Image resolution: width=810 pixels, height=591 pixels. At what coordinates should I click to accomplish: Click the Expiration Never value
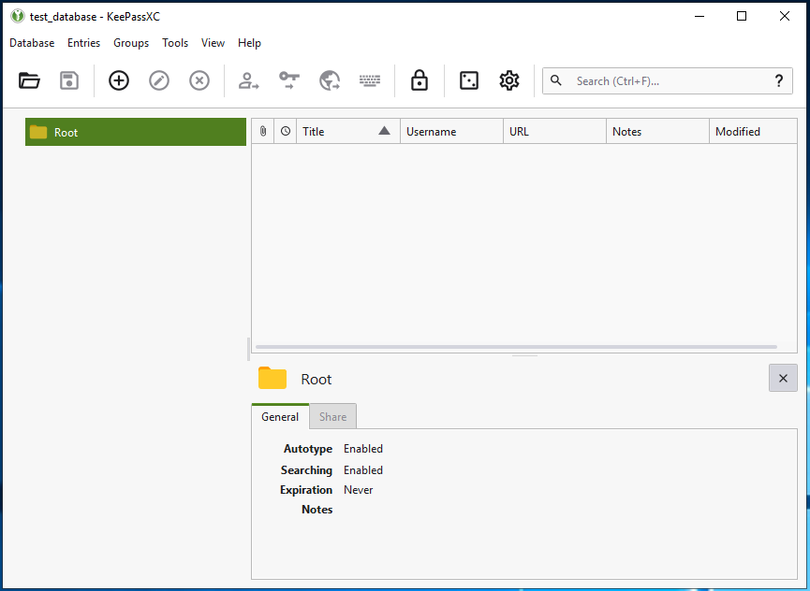click(x=358, y=490)
